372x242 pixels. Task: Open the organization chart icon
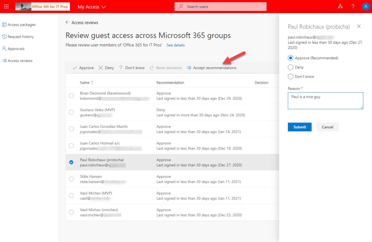click(340, 6)
